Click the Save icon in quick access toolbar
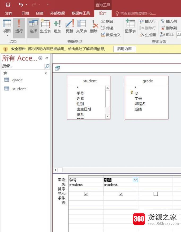The width and height of the screenshot is (181, 232). (x=8, y=5)
